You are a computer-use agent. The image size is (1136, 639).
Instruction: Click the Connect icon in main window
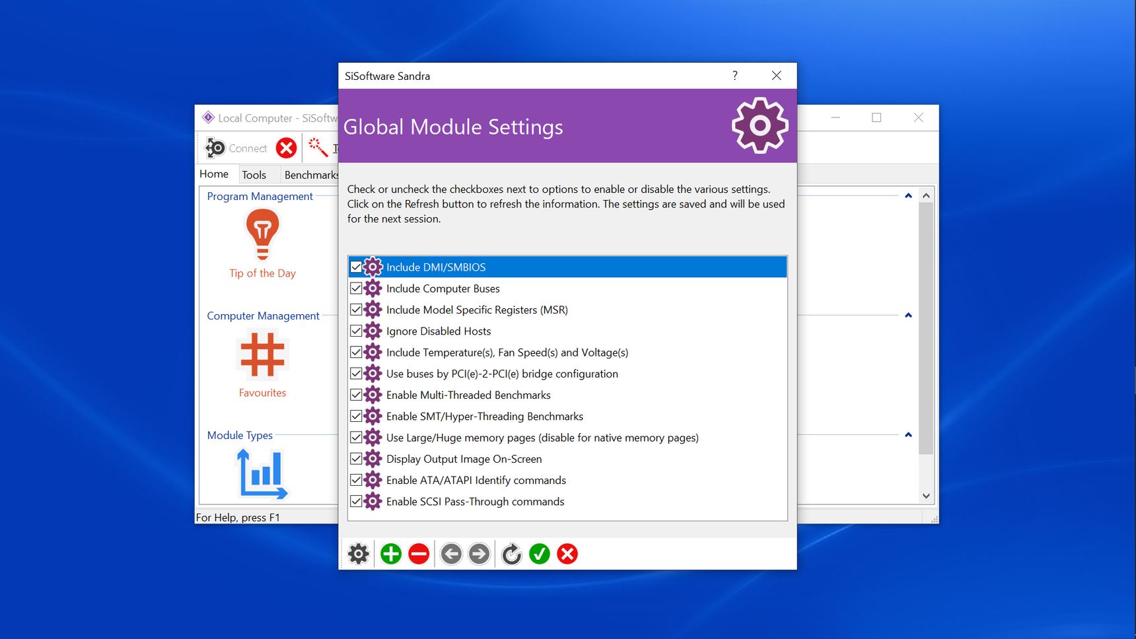click(215, 148)
